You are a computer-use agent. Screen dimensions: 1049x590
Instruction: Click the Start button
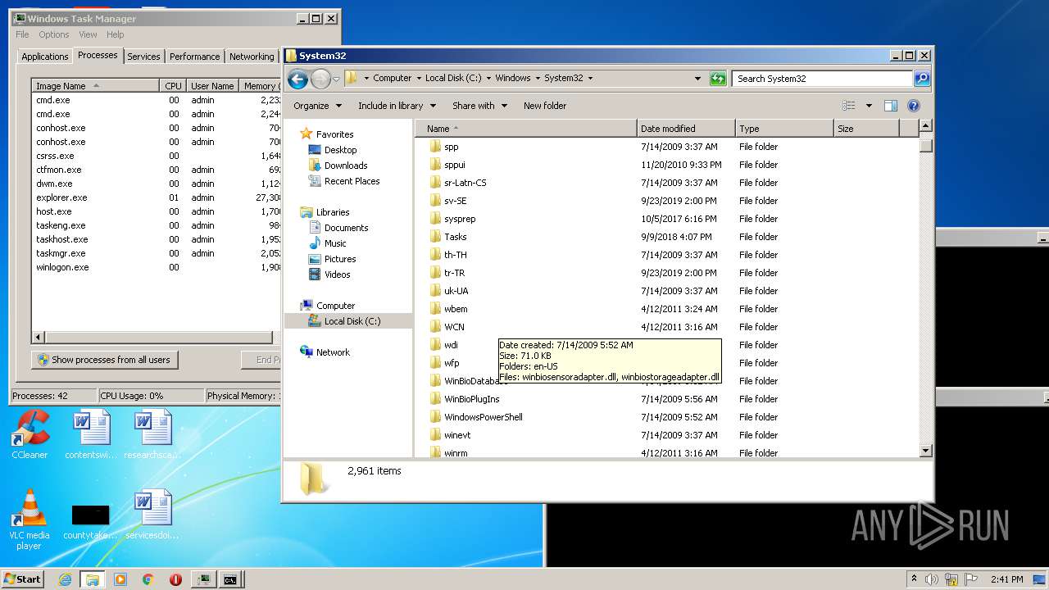[23, 579]
